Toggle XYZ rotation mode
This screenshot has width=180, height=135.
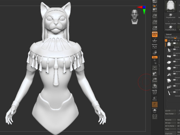coord(154,57)
